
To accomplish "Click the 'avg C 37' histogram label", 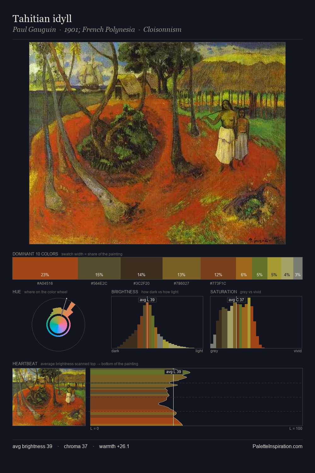I will click(x=236, y=300).
